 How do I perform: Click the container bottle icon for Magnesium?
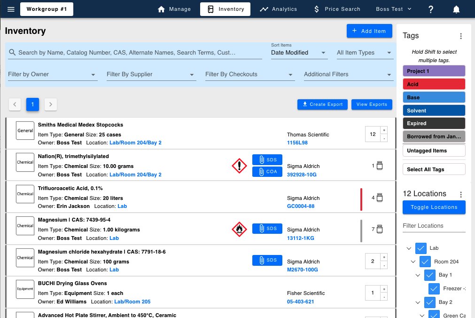[x=380, y=229]
